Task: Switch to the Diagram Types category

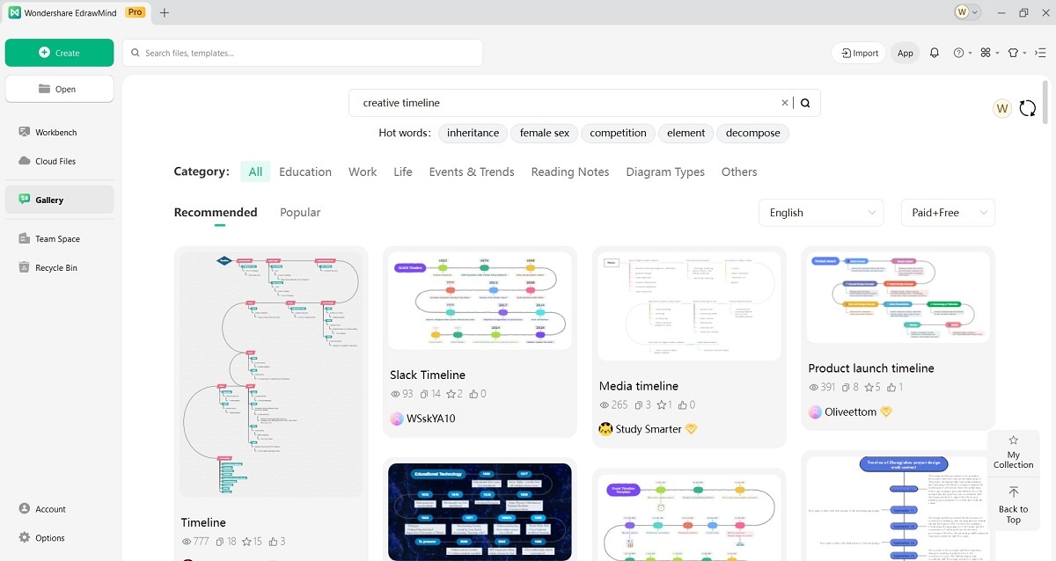Action: point(665,171)
